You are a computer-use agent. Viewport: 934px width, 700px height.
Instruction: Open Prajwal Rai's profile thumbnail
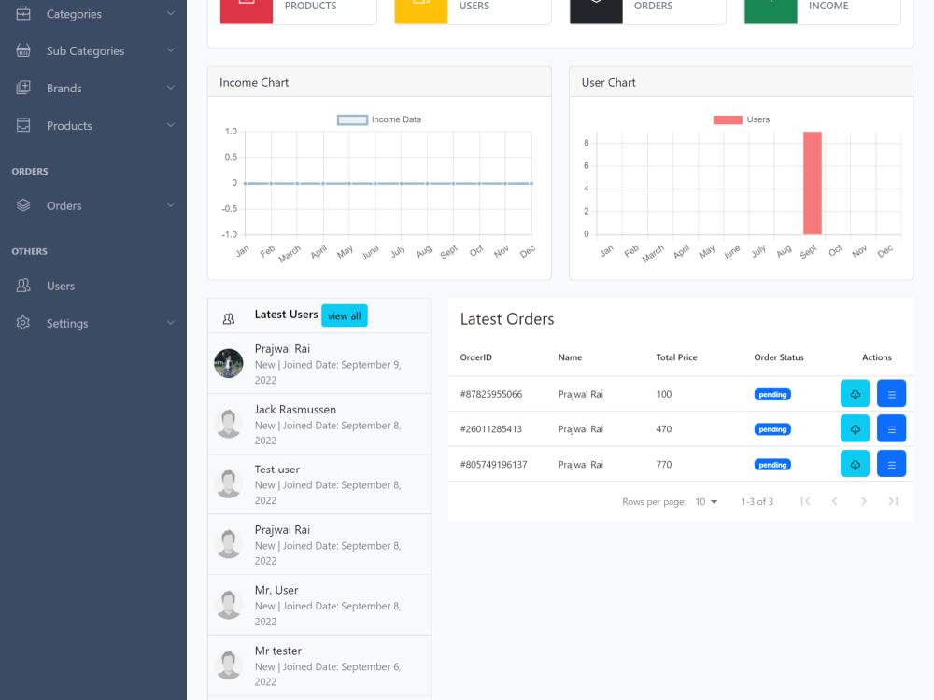[x=228, y=363]
